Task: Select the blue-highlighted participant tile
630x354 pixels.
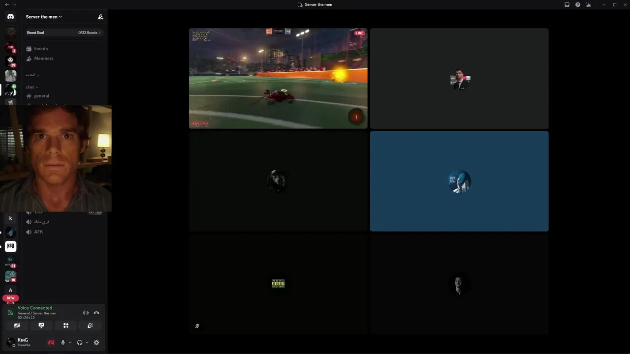Action: [x=459, y=181]
